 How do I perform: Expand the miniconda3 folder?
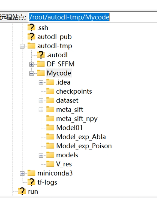(22, 174)
